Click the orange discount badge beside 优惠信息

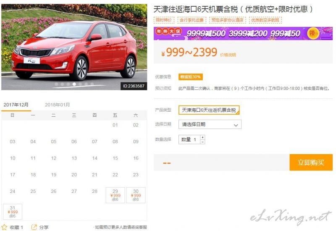point(191,77)
